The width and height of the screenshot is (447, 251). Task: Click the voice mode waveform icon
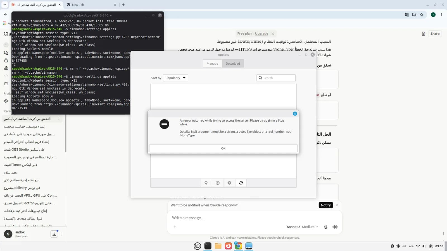[x=335, y=227]
